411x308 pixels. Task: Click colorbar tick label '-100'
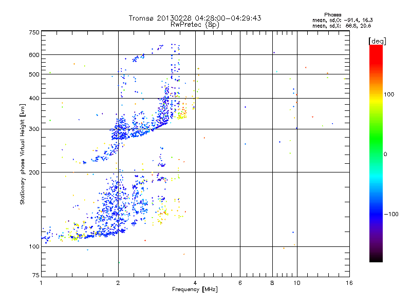pyautogui.click(x=391, y=214)
